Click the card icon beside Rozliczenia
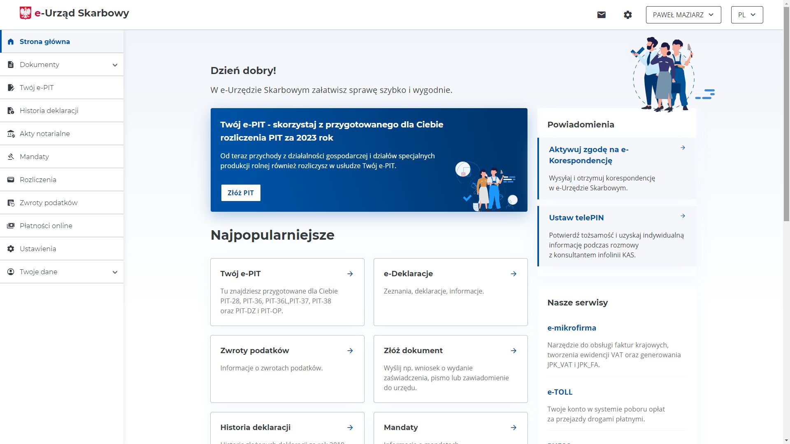The width and height of the screenshot is (790, 444). point(11,180)
